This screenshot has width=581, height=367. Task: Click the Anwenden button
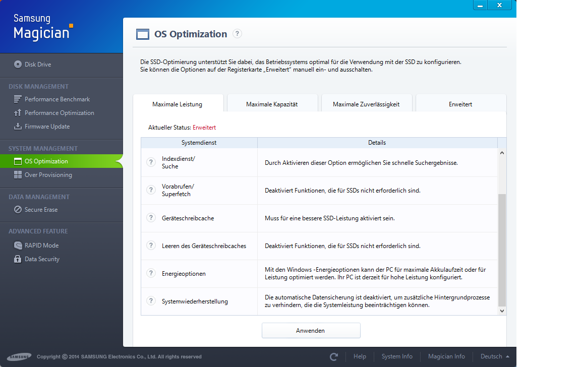(311, 330)
